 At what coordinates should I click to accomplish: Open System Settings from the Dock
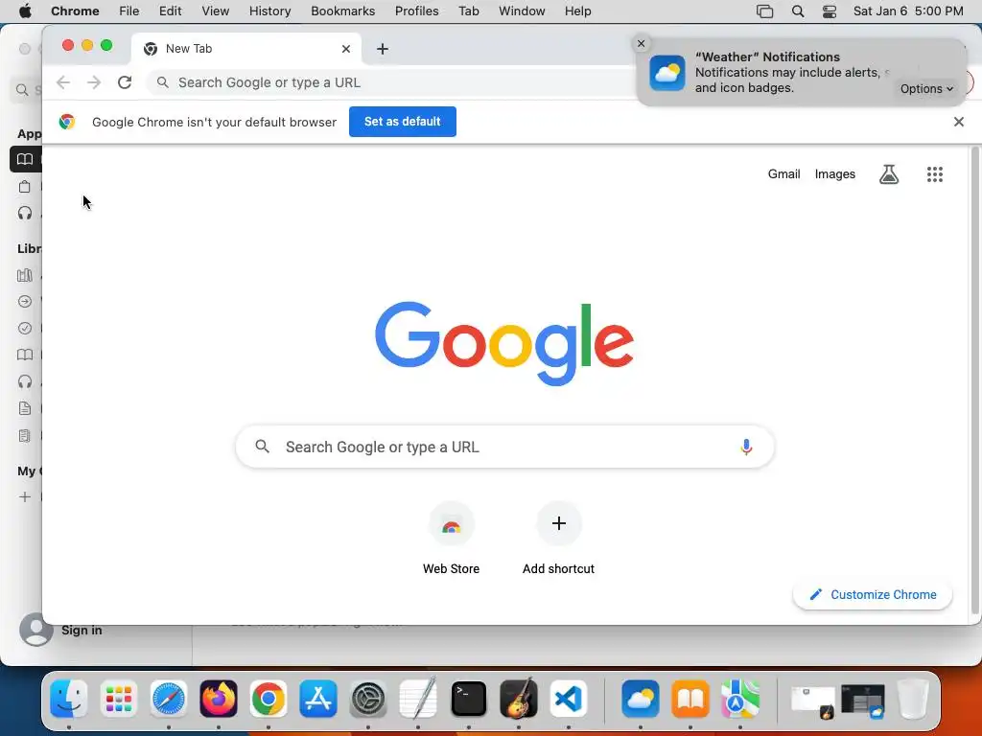(x=368, y=699)
